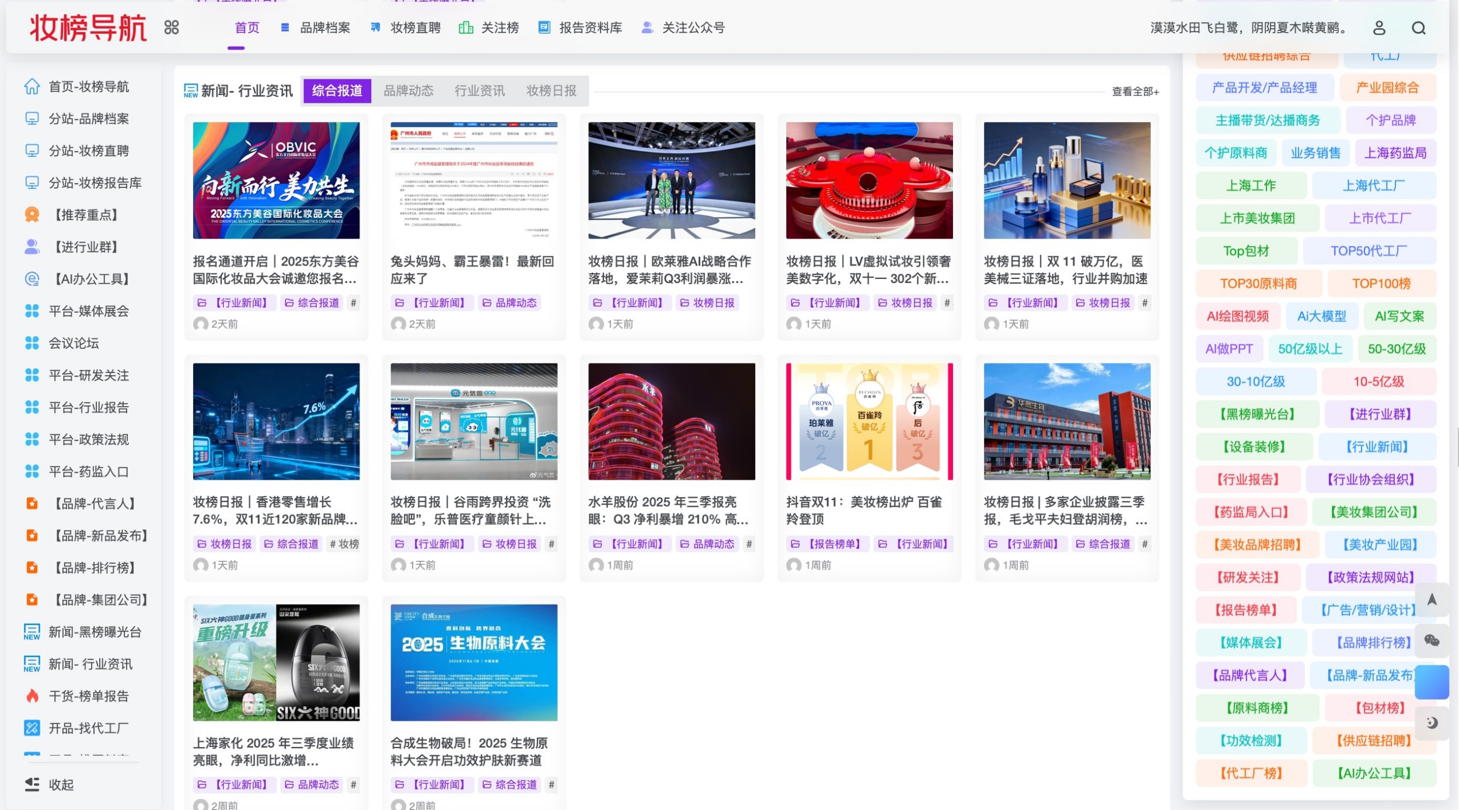
Task: Click the 查看全部+ link
Action: click(x=1135, y=91)
